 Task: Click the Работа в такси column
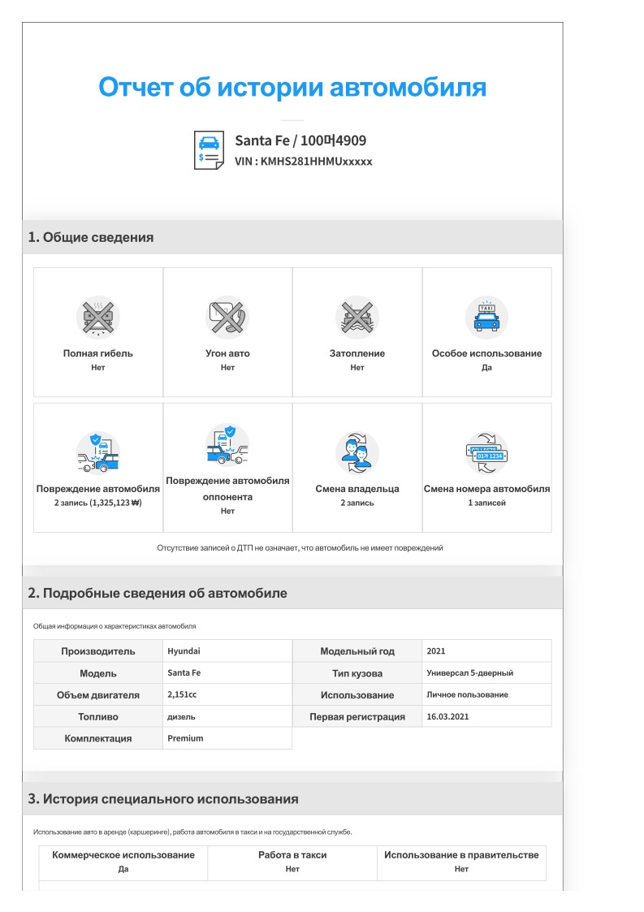click(292, 862)
